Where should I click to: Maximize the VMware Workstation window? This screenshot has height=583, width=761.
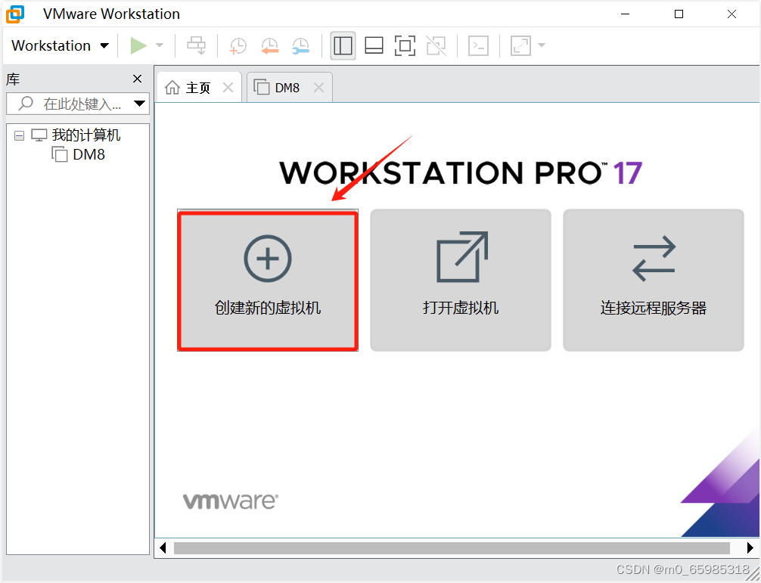(x=679, y=14)
